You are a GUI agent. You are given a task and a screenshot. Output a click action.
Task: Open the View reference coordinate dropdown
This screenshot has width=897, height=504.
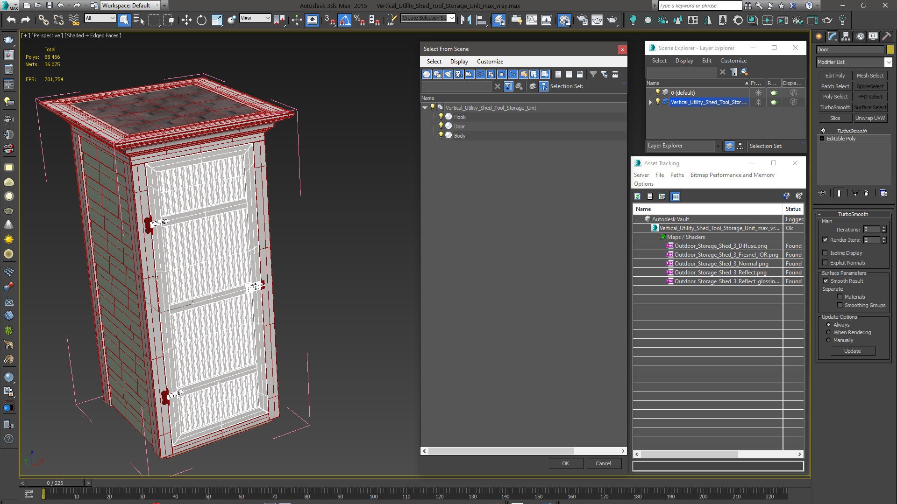tap(255, 18)
